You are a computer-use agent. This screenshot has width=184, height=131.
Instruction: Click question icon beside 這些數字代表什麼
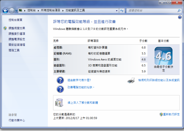point(60,80)
